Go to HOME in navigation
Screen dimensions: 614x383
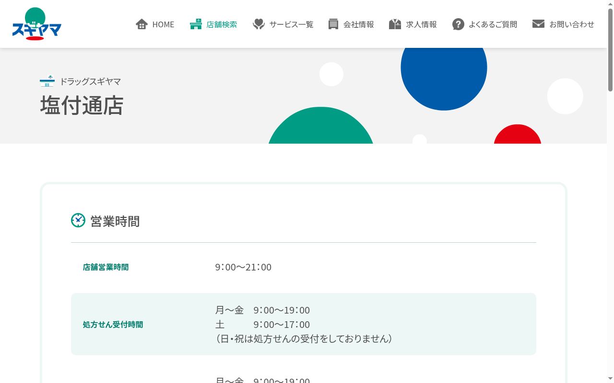click(155, 24)
